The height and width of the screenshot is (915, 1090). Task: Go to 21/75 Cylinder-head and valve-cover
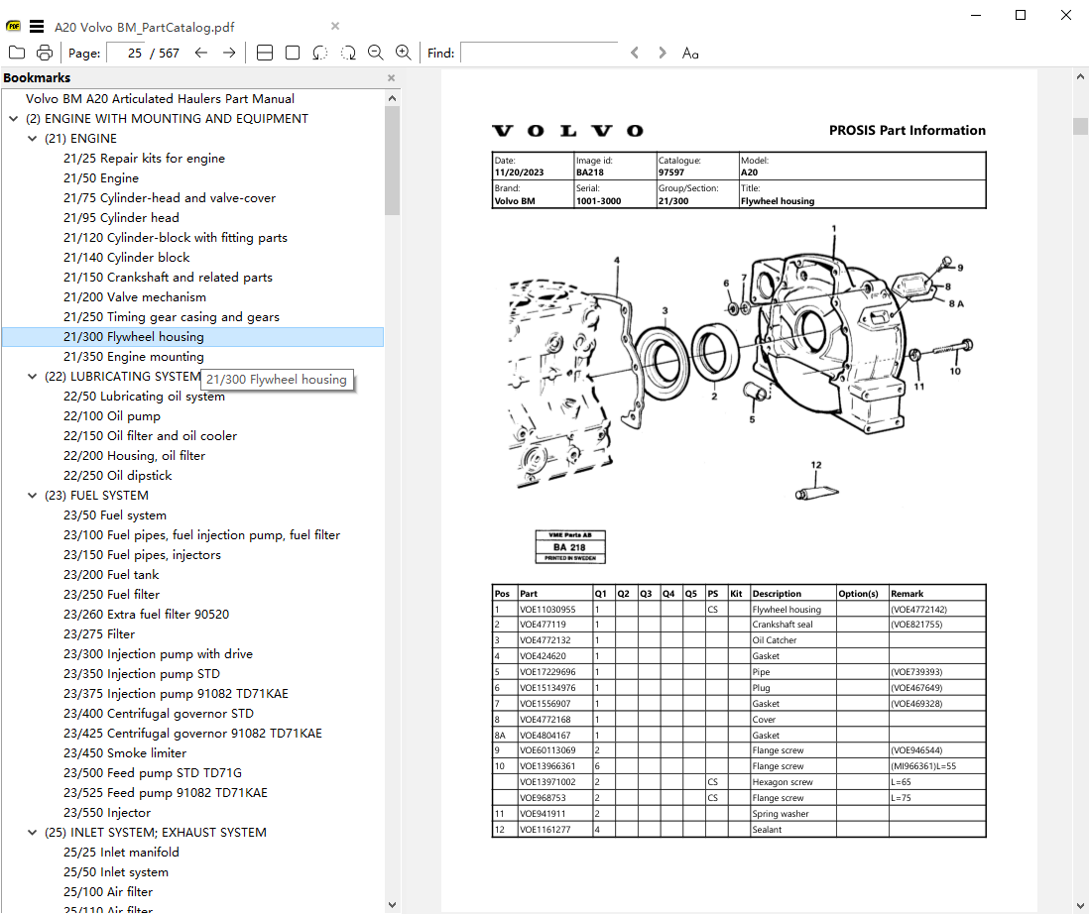pos(170,198)
